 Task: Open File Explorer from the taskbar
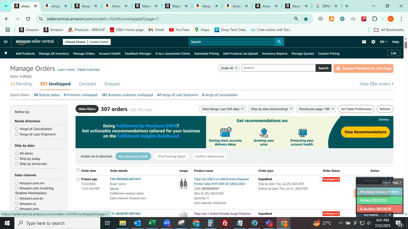(x=122, y=223)
